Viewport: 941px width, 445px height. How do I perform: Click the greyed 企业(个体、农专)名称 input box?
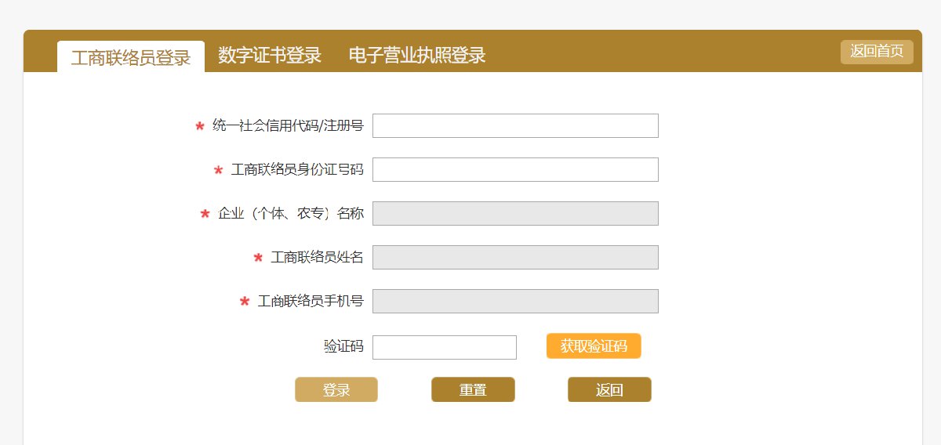pos(515,213)
